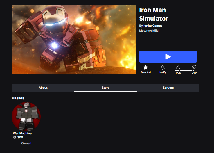214x153 pixels.
Task: Click the Passes section heading
Action: click(18, 98)
